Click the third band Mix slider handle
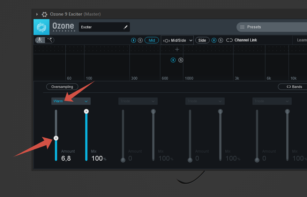The width and height of the screenshot is (307, 197). point(220,112)
